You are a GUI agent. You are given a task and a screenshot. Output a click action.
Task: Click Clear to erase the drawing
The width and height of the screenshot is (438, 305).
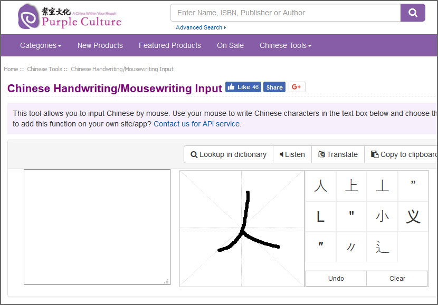coord(397,279)
